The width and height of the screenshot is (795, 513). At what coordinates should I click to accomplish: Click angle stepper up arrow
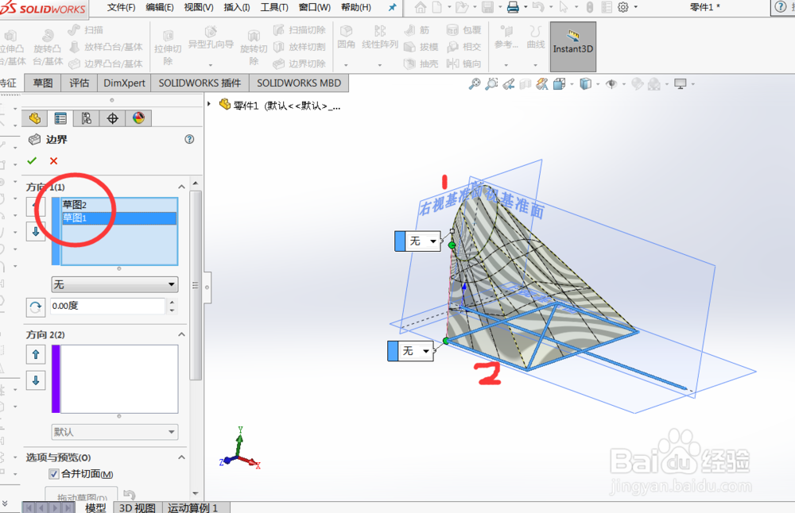tap(173, 303)
